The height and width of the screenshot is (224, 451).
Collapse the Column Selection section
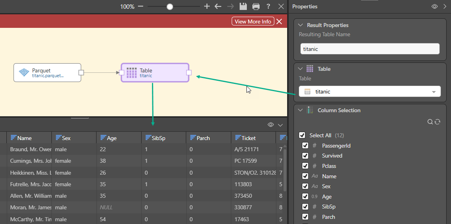[301, 110]
